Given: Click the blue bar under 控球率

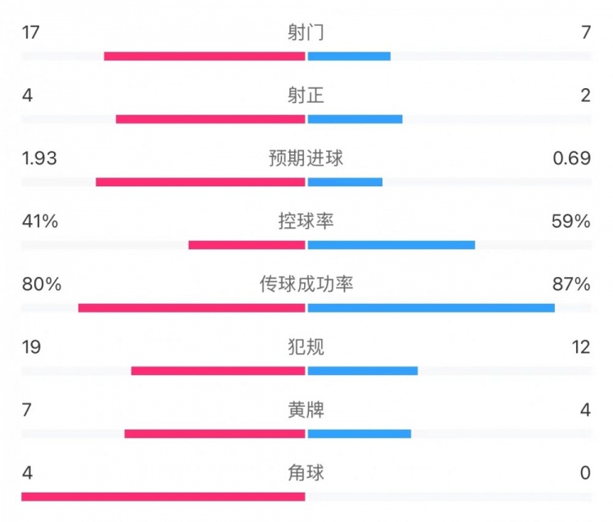Looking at the screenshot, I should (392, 245).
